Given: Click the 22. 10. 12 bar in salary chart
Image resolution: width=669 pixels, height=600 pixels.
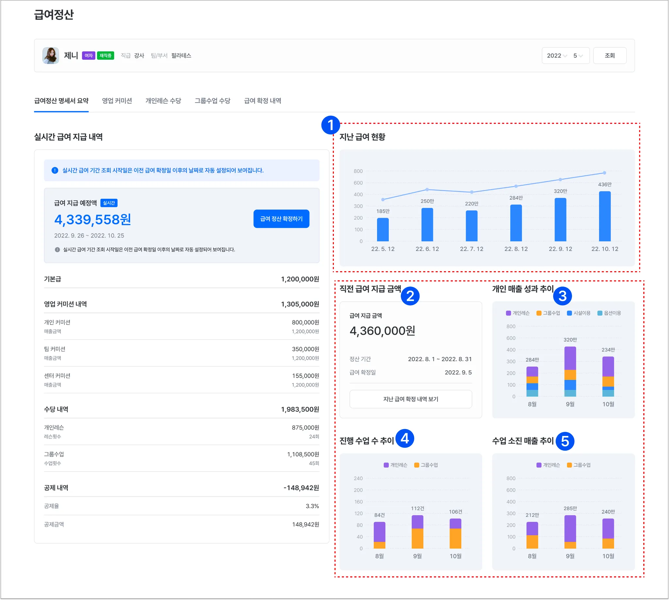Looking at the screenshot, I should (x=605, y=216).
